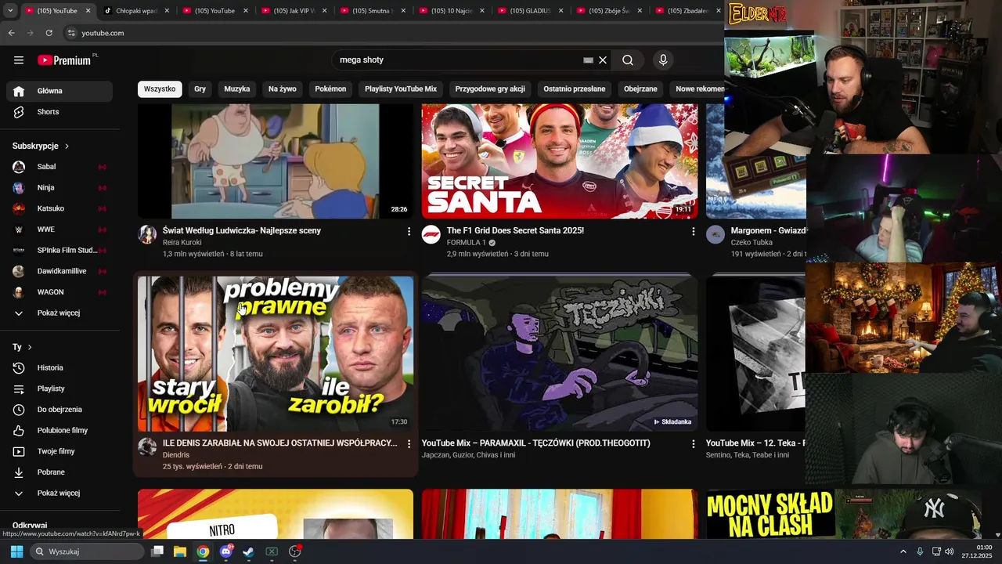This screenshot has width=1002, height=564.
Task: Open Główna home in sidebar
Action: pyautogui.click(x=59, y=91)
